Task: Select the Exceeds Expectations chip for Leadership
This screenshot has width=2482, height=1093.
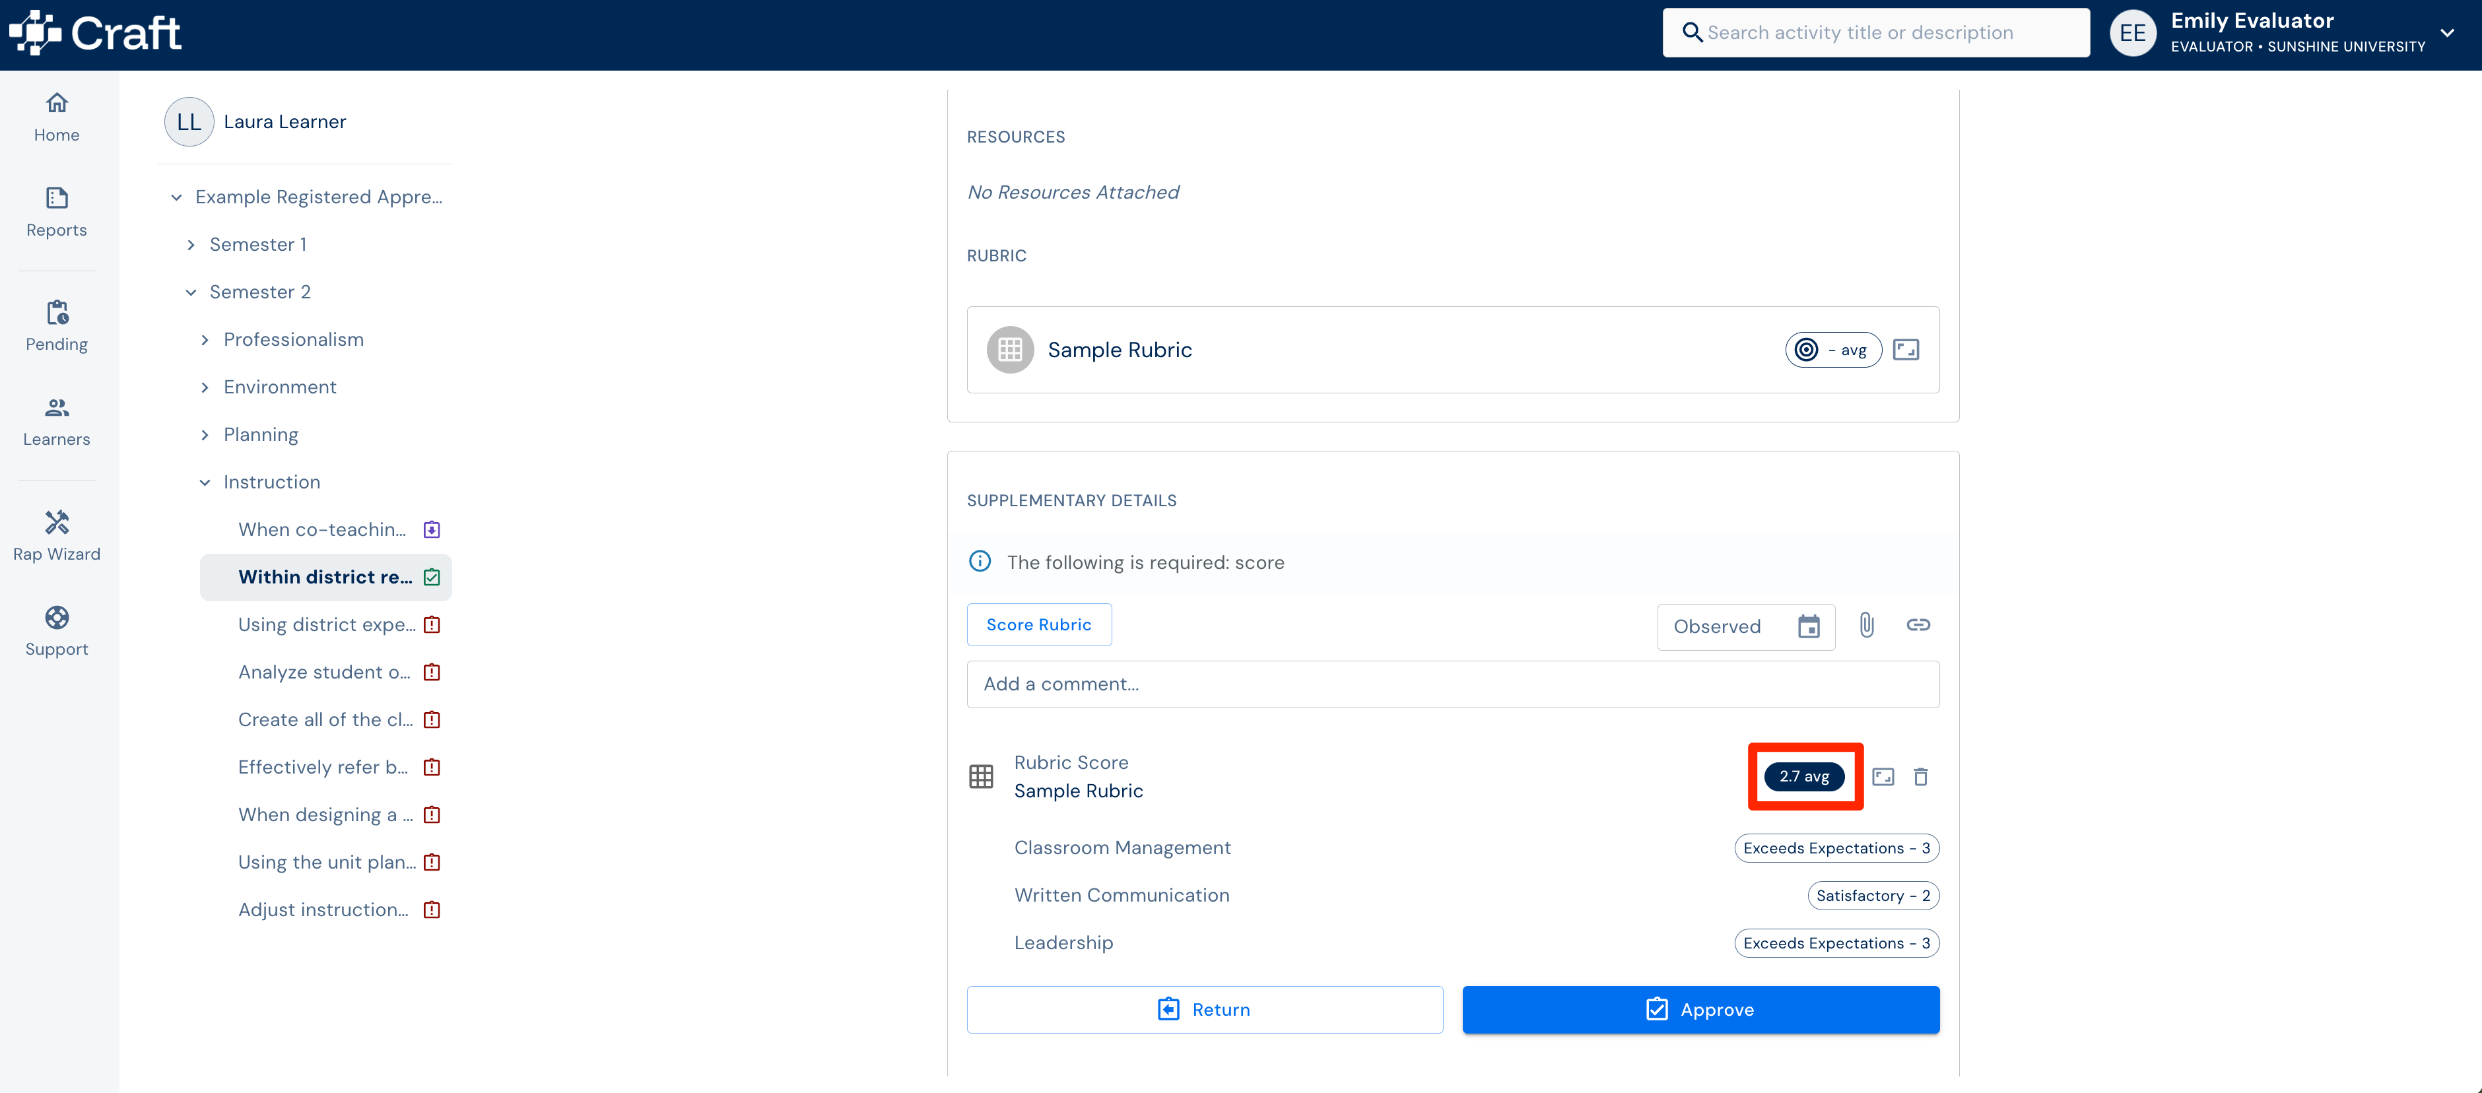Action: 1836,943
